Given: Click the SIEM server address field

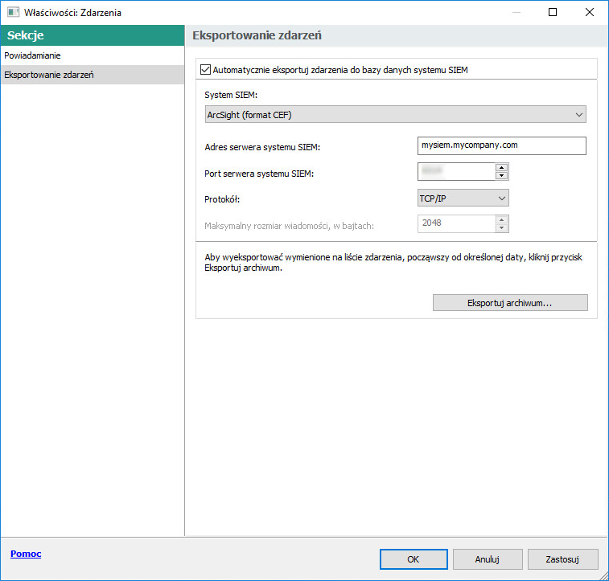Looking at the screenshot, I should coord(501,145).
